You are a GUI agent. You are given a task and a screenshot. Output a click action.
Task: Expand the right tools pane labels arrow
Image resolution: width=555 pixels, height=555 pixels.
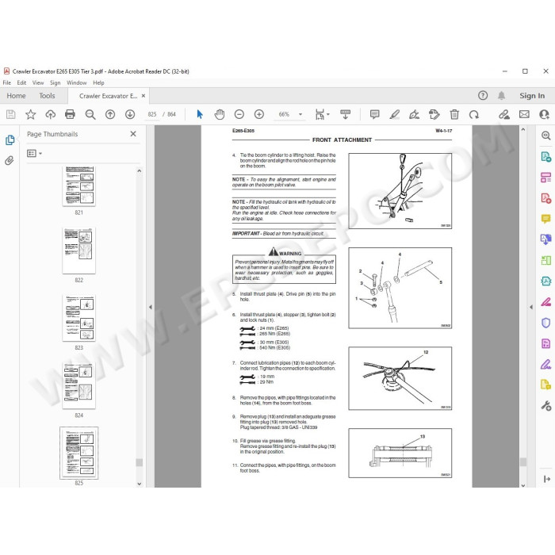click(547, 479)
